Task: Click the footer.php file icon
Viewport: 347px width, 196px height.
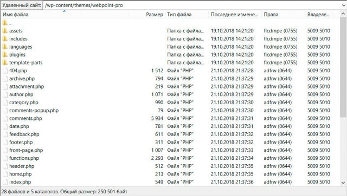Action: (5, 142)
